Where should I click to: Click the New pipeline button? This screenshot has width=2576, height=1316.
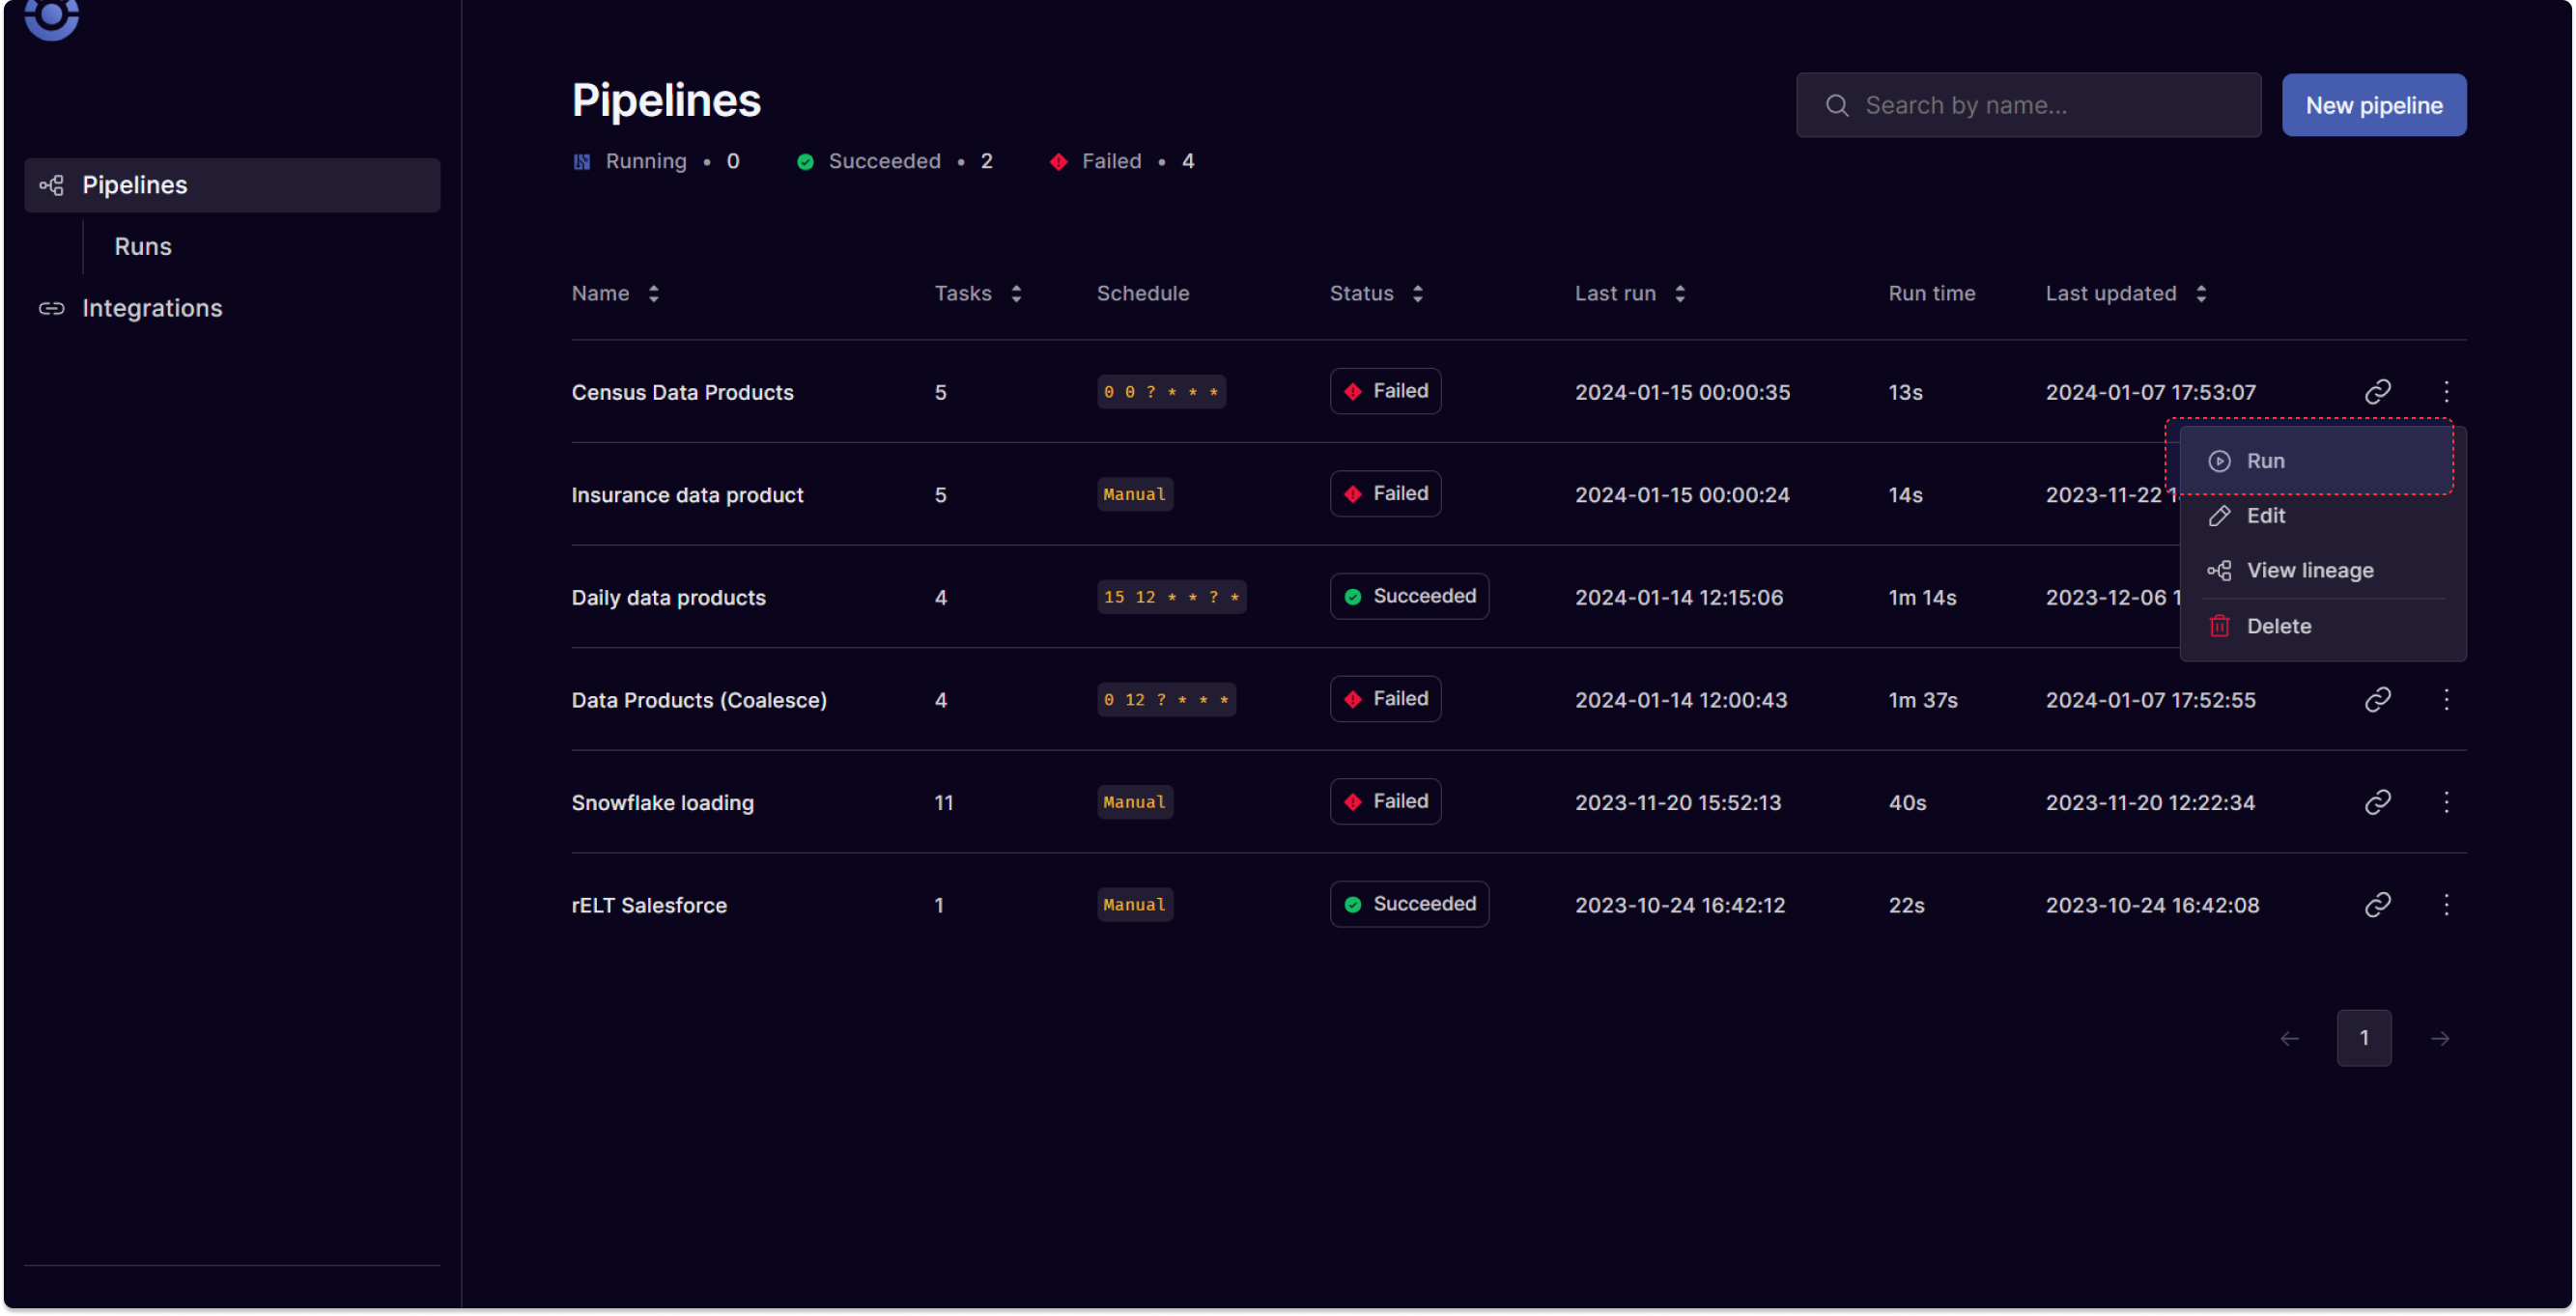(x=2375, y=105)
